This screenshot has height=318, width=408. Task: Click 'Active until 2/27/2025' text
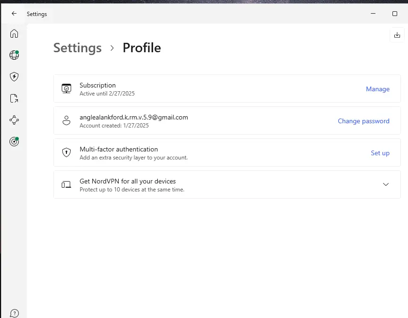(x=107, y=94)
